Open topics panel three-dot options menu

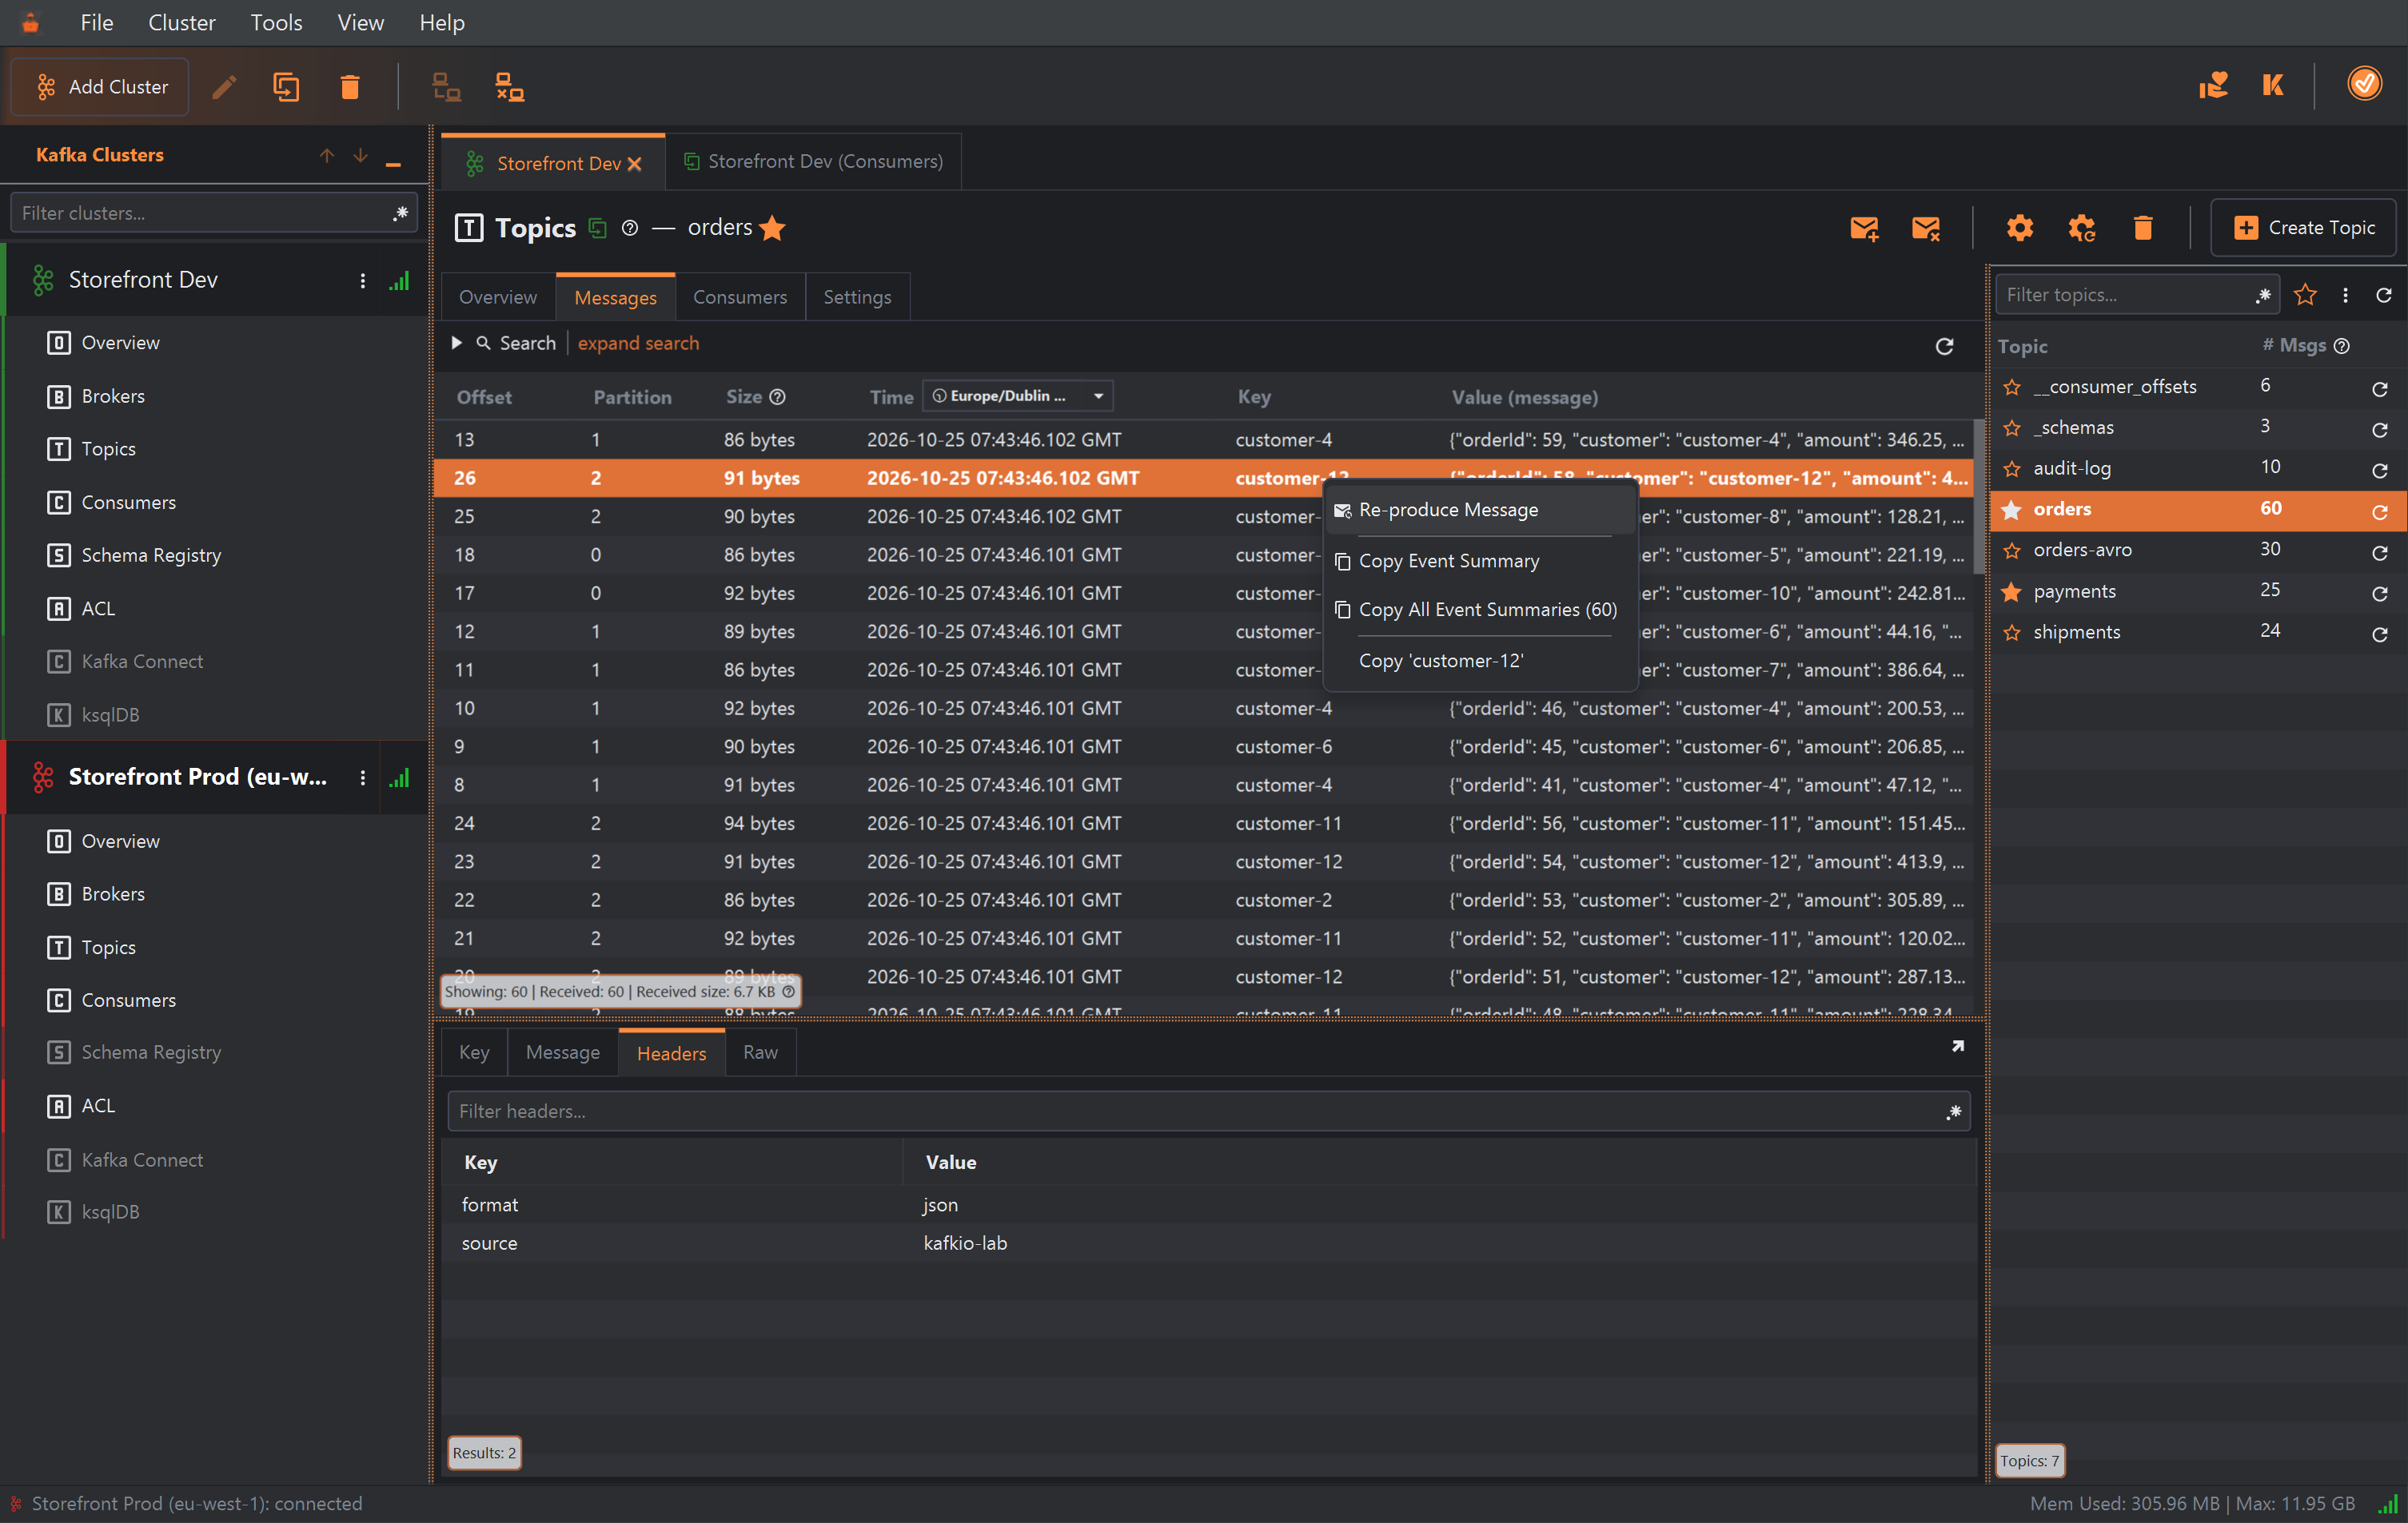pyautogui.click(x=2345, y=295)
